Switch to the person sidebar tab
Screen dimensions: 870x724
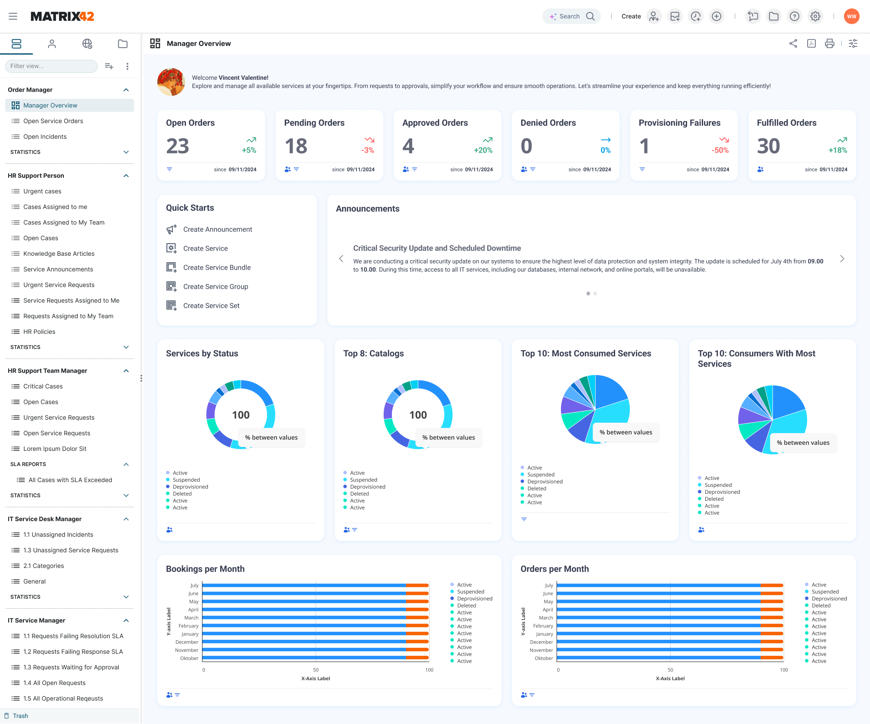click(52, 44)
